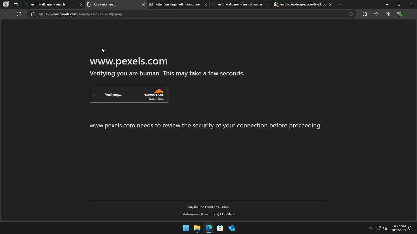Screen dimensions: 417x234
Task: Open split screen view
Action: pos(365,14)
